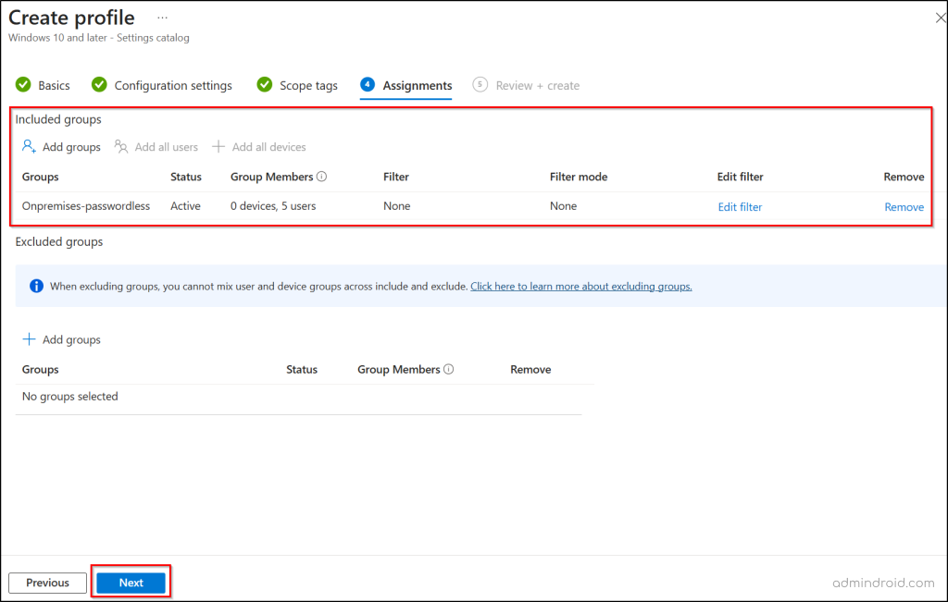This screenshot has height=602, width=948.
Task: Click Add all devices option
Action: [x=259, y=147]
